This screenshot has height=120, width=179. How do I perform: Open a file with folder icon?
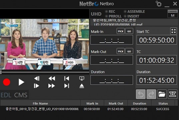click(x=162, y=94)
